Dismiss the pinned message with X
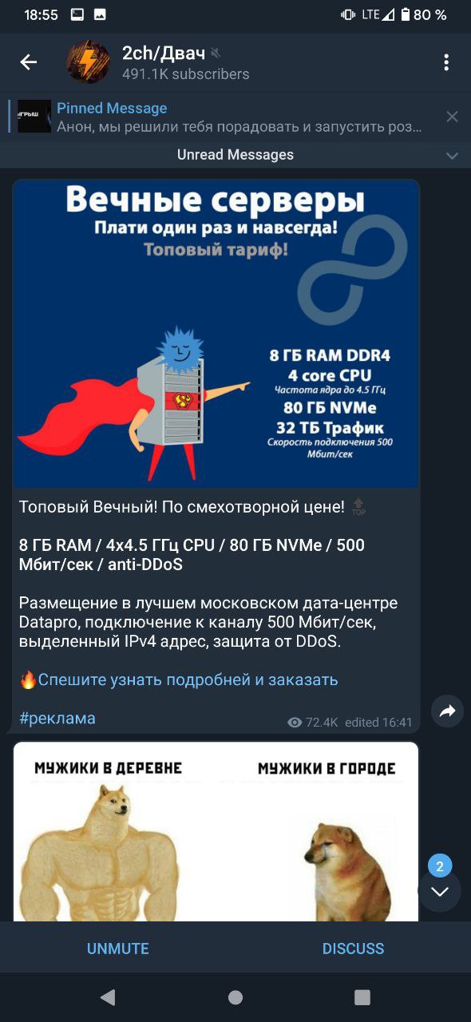 point(452,117)
